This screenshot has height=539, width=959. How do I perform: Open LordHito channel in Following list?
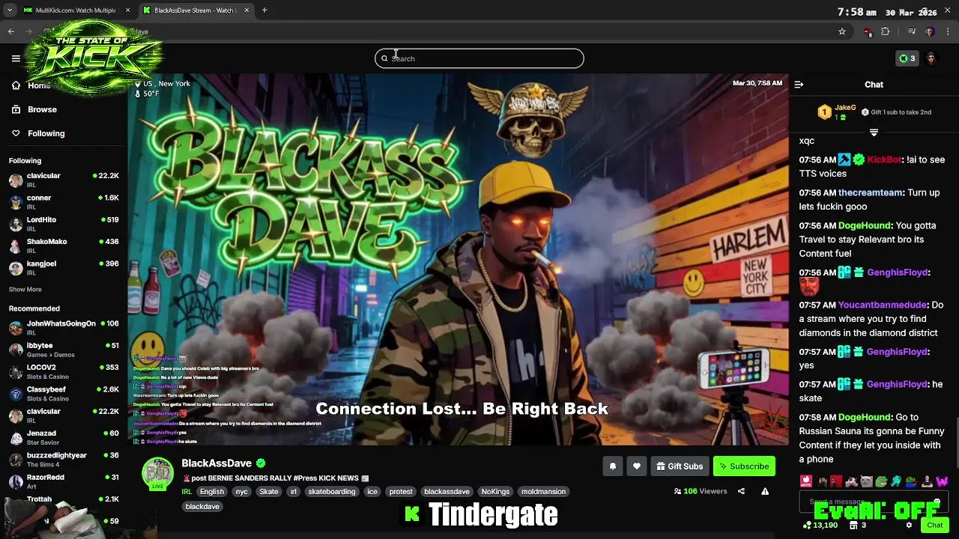[x=64, y=224]
